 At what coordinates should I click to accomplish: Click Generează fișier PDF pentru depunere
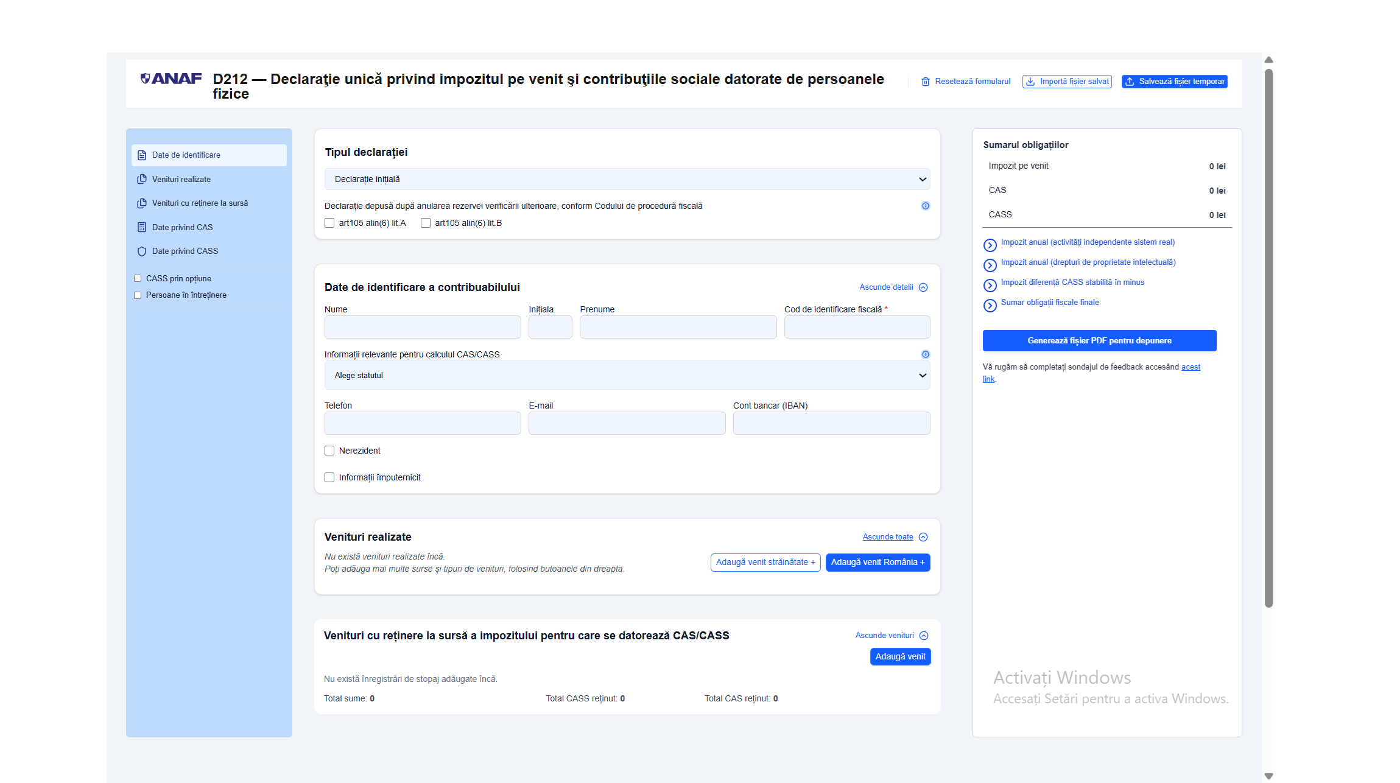pyautogui.click(x=1099, y=340)
